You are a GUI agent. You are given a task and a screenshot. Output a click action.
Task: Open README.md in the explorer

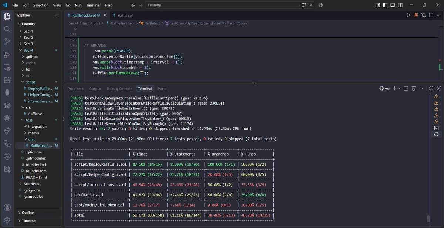coord(36,177)
